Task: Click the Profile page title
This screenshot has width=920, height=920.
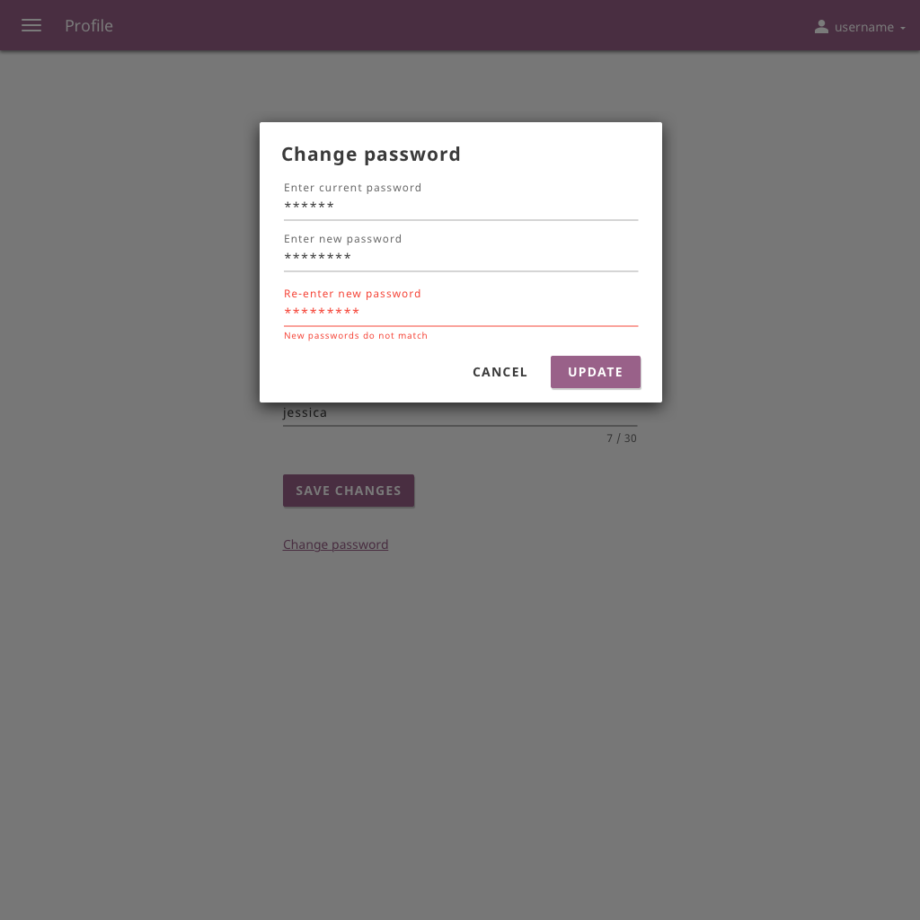Action: pyautogui.click(x=88, y=25)
